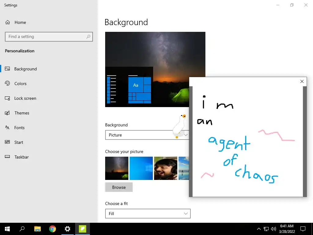313x235 pixels.
Task: Open the Start settings page
Action: click(19, 142)
